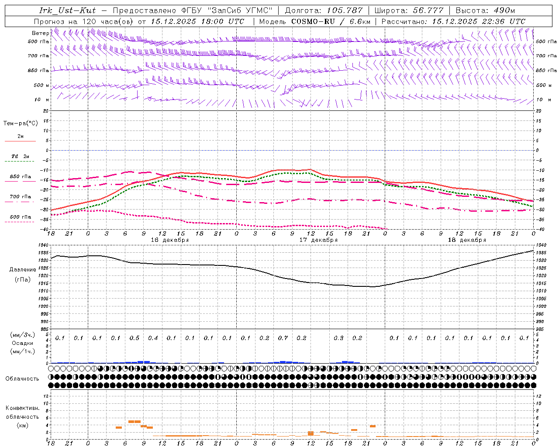The height and width of the screenshot is (447, 559).
Task: Click the 0.3 precipitation value
Action: [x=338, y=338]
